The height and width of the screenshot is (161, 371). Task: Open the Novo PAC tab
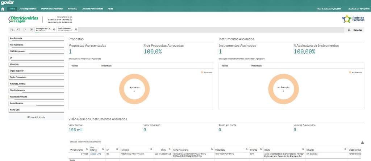72,9
